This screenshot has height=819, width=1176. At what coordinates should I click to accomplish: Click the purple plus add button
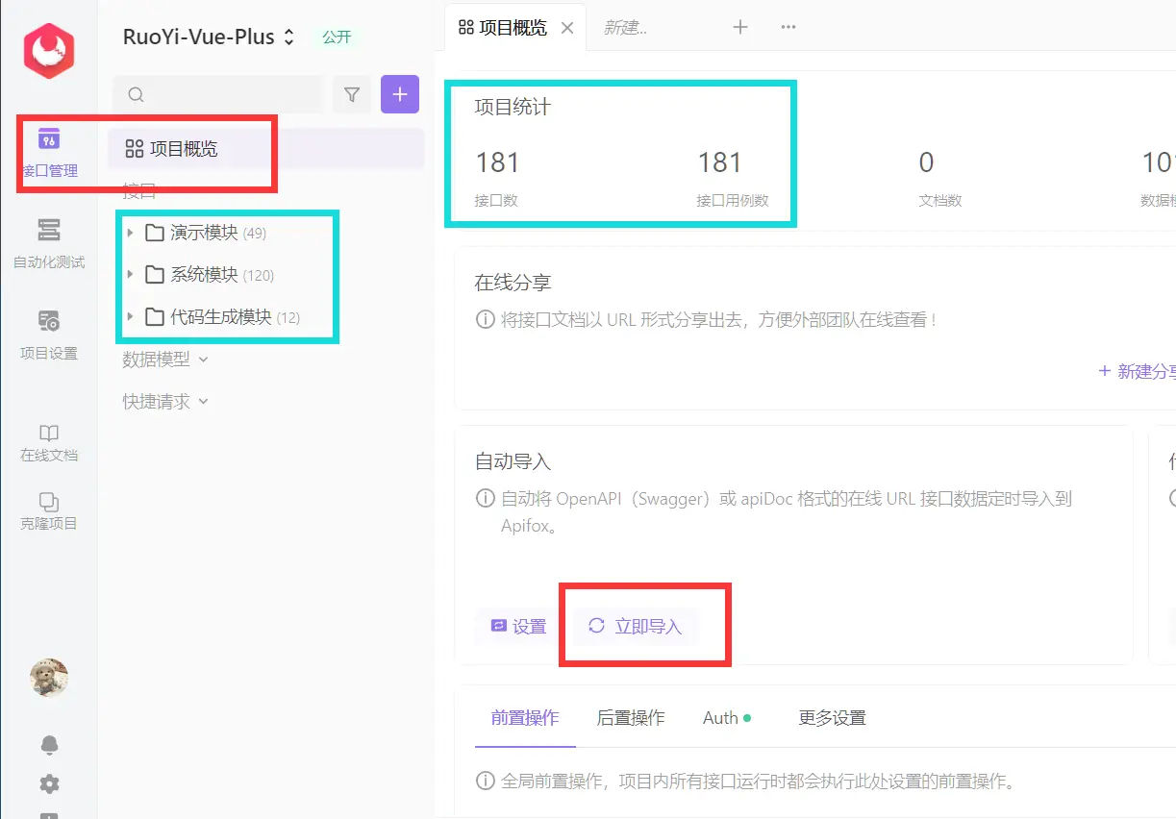coord(400,94)
